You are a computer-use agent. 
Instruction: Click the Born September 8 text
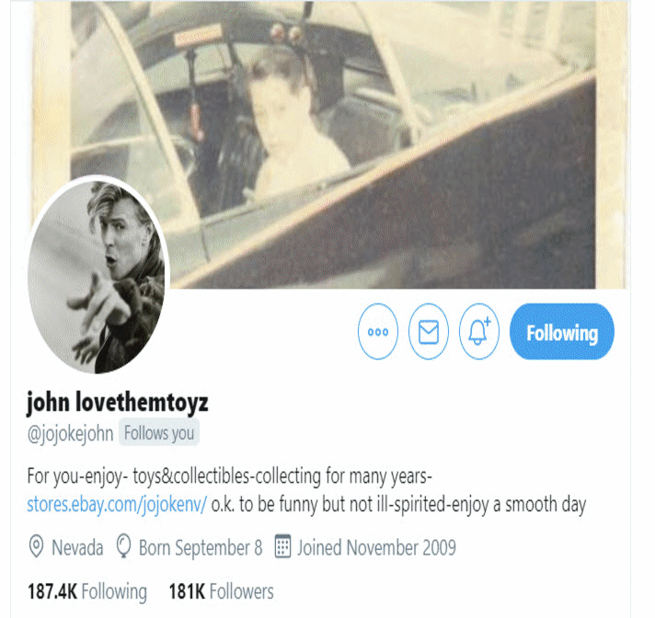[201, 547]
